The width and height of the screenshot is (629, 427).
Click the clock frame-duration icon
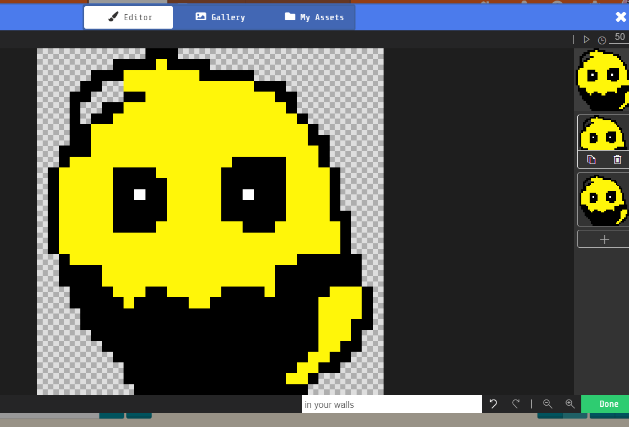[601, 39]
